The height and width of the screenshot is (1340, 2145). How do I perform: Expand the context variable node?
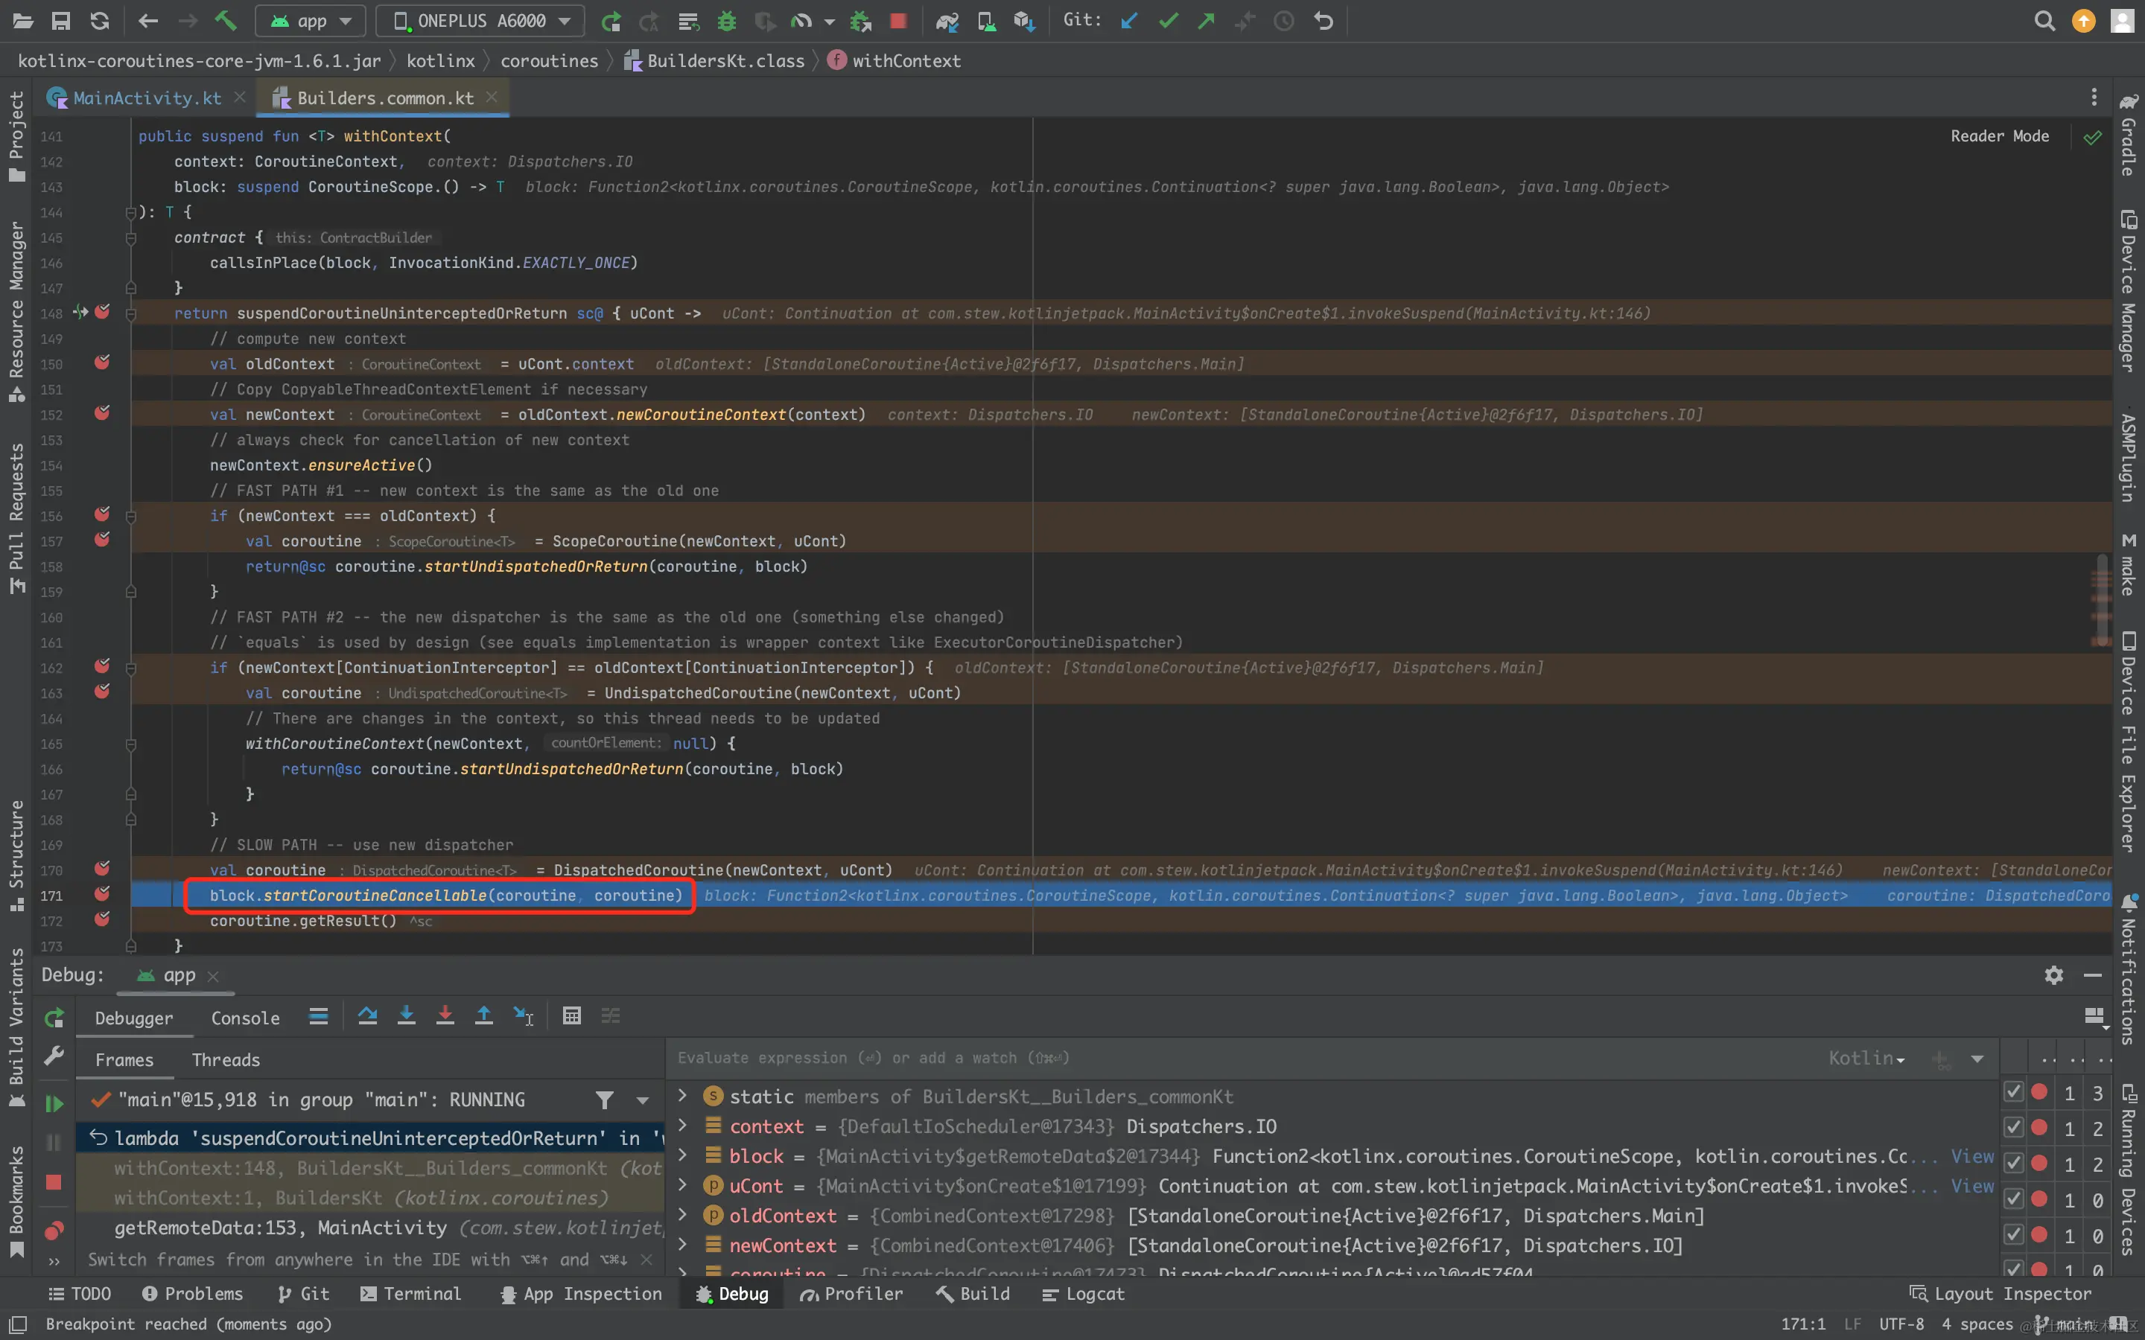coord(682,1126)
